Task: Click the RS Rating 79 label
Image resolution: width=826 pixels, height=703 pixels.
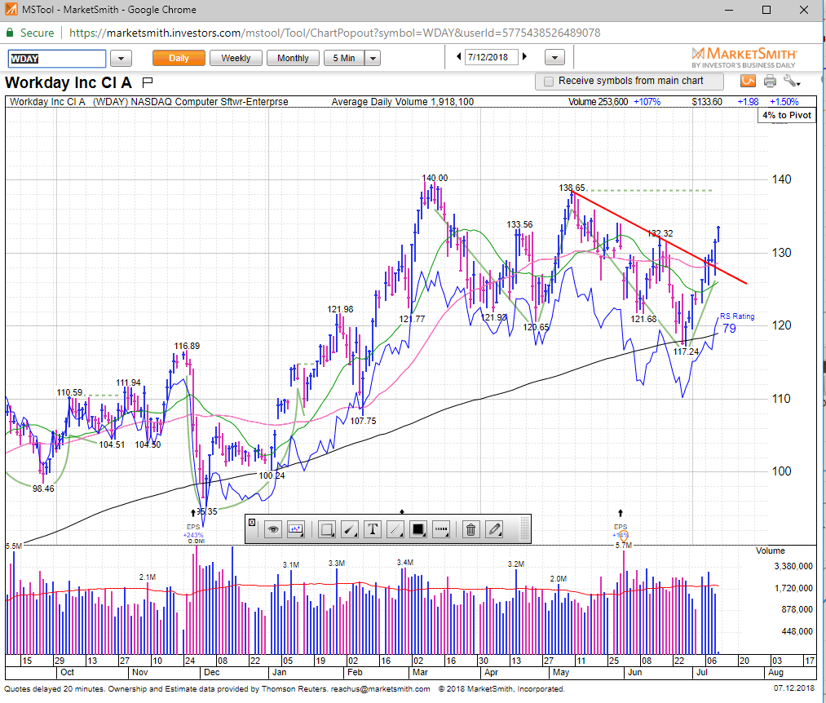Action: pos(736,322)
